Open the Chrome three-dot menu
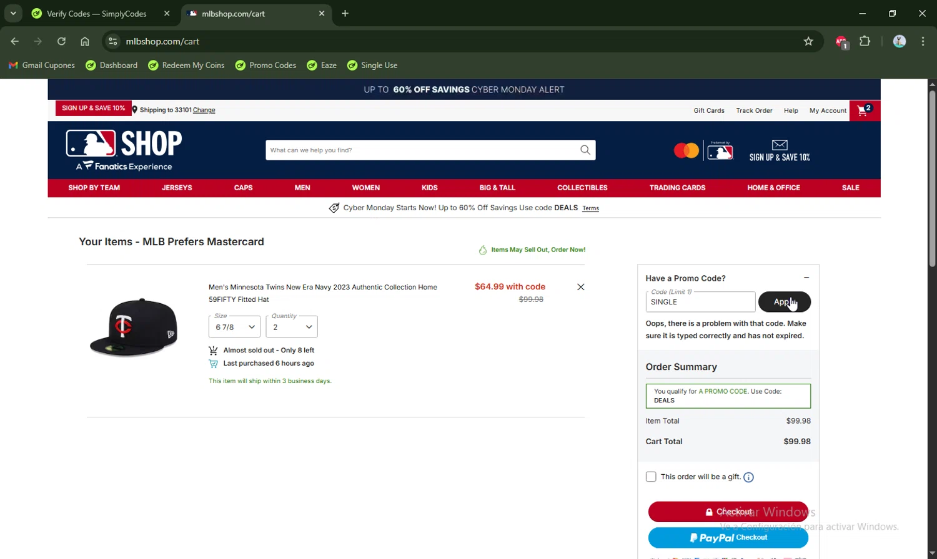This screenshot has height=559, width=937. [923, 41]
